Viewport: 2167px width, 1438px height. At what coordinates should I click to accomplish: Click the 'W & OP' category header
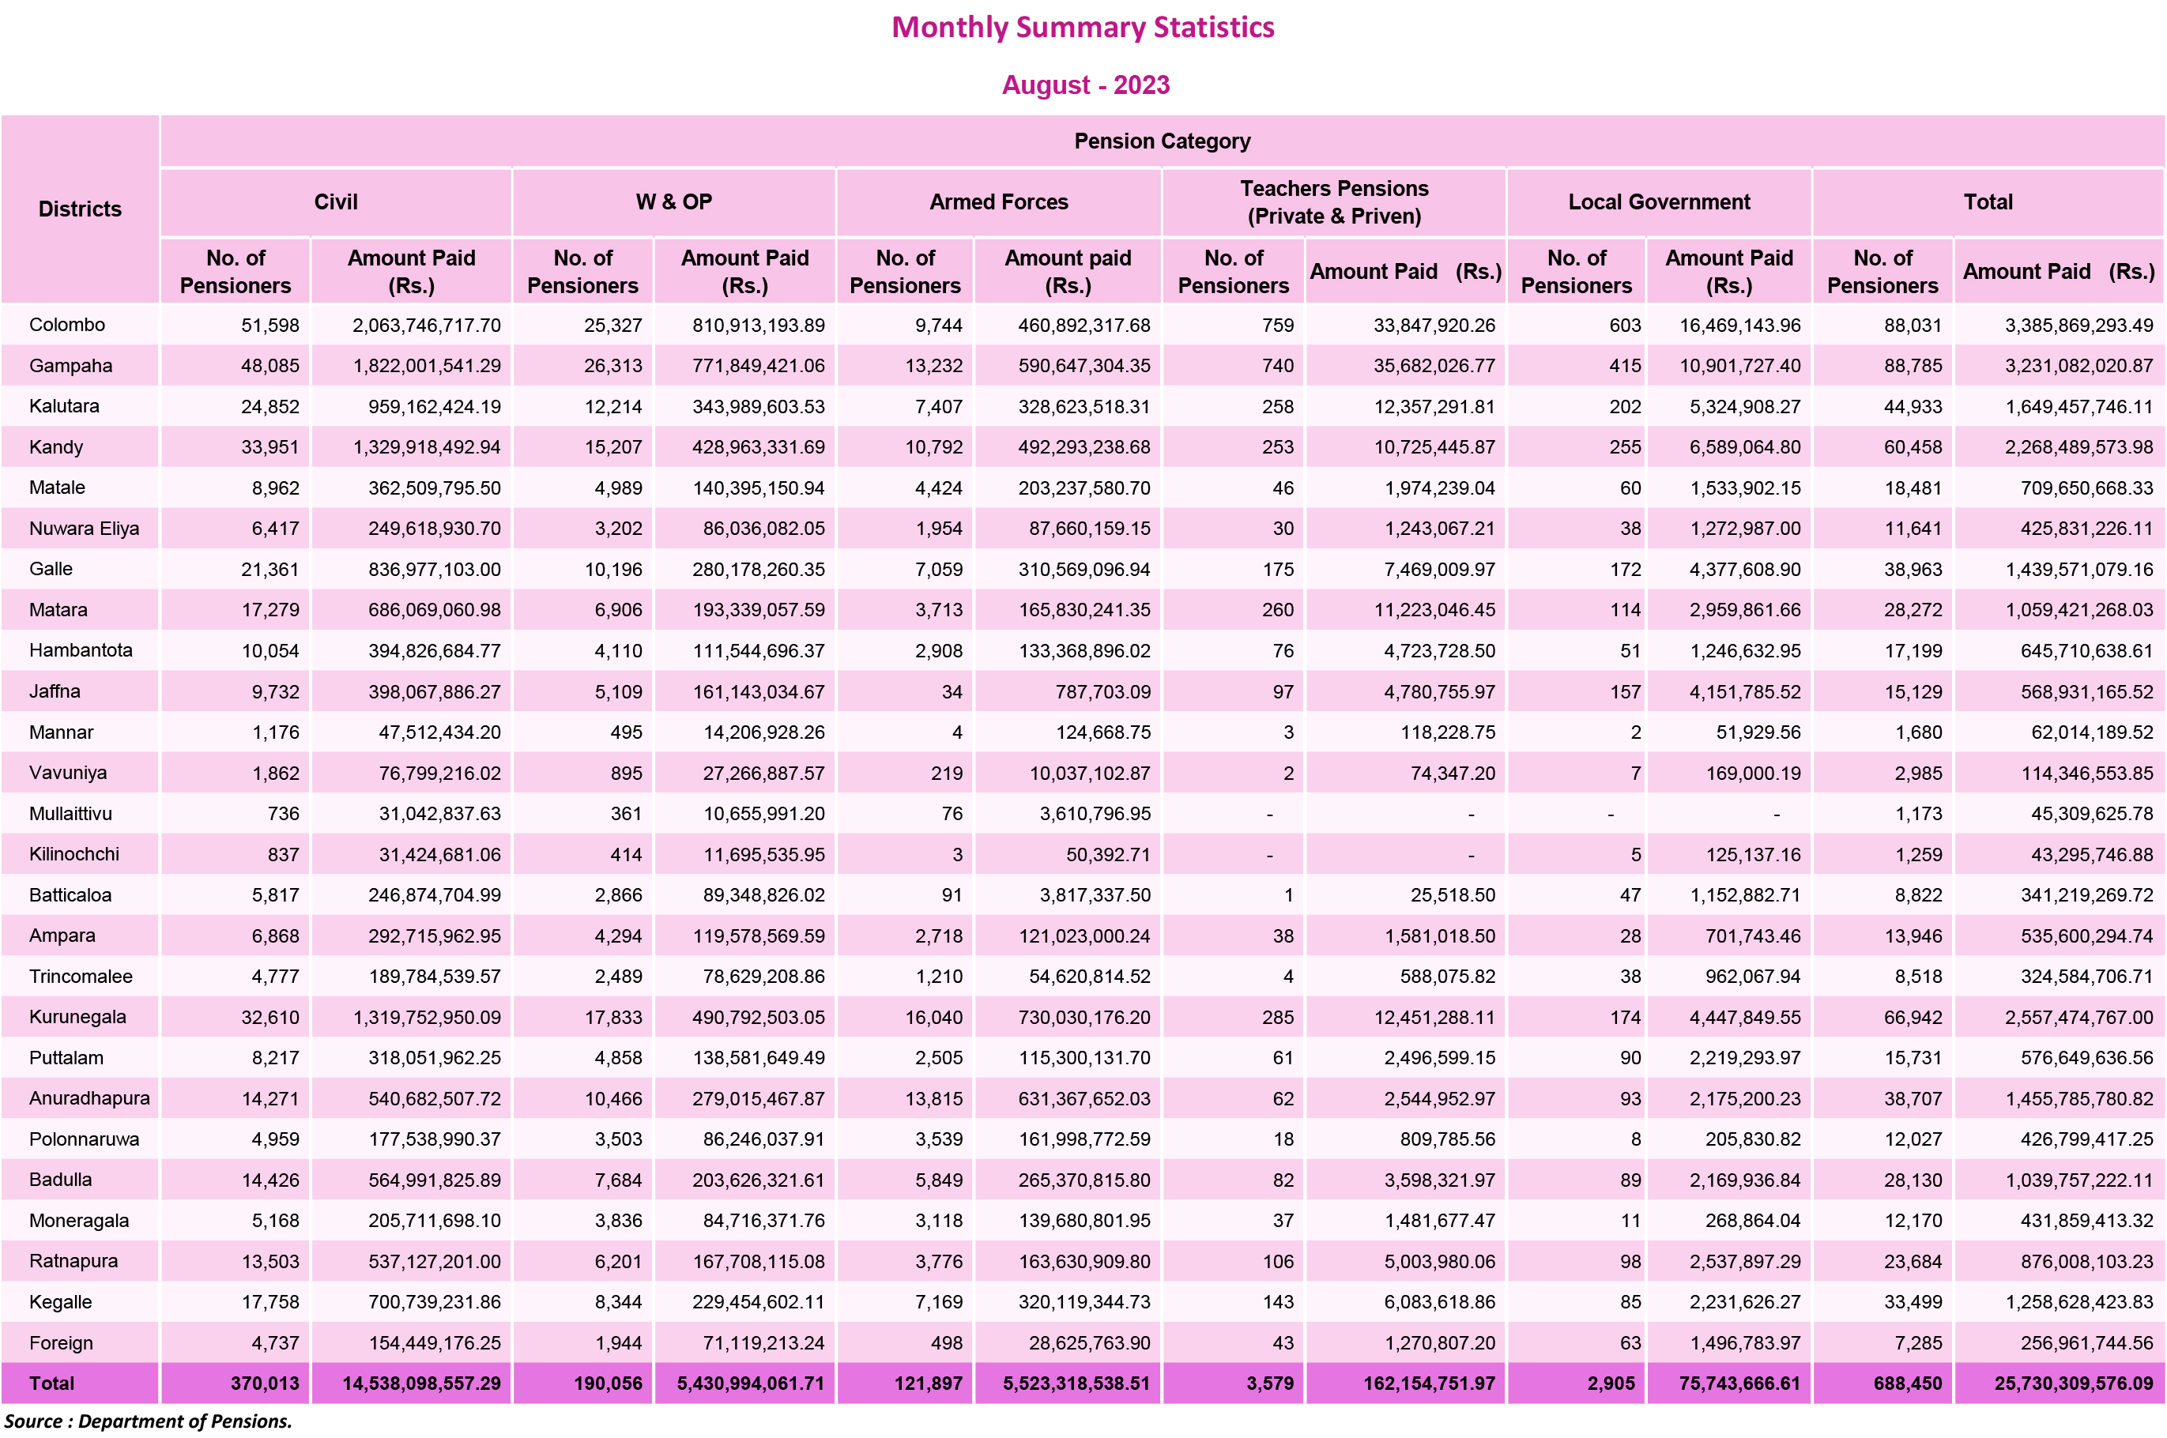coord(674,201)
